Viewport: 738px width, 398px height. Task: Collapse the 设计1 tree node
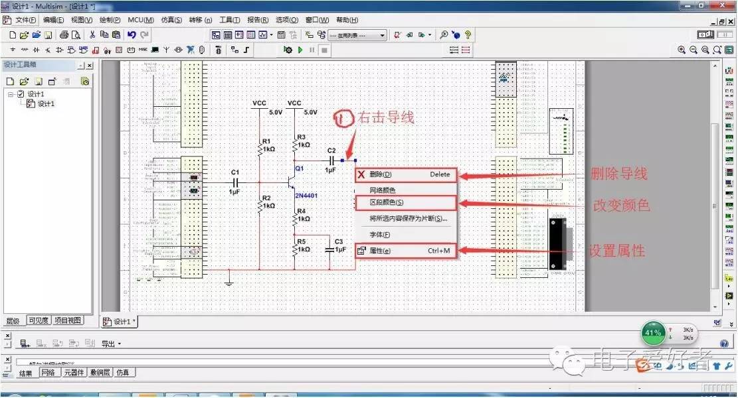[11, 94]
